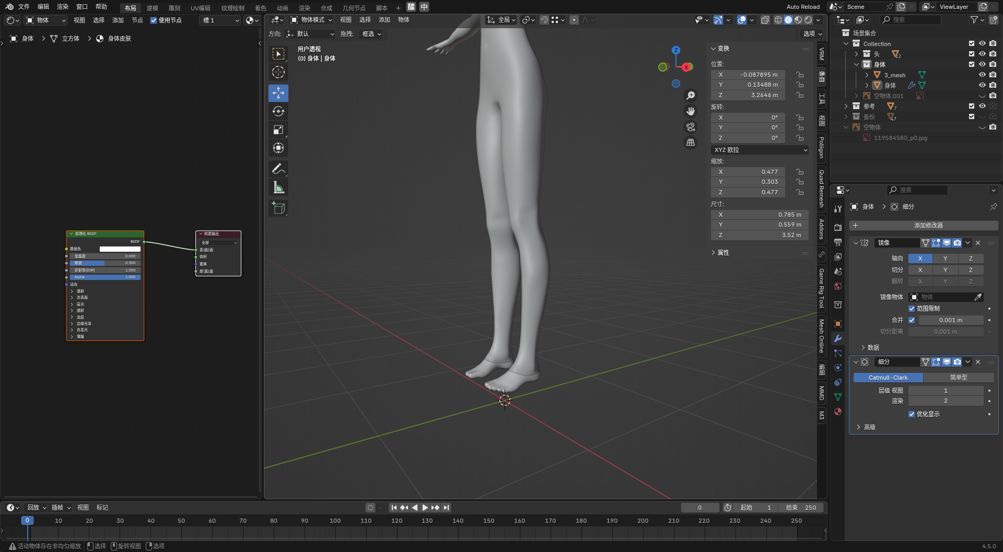Viewport: 1003px width, 552px height.
Task: Toggle the 使用节点 checkbox
Action: pos(154,20)
